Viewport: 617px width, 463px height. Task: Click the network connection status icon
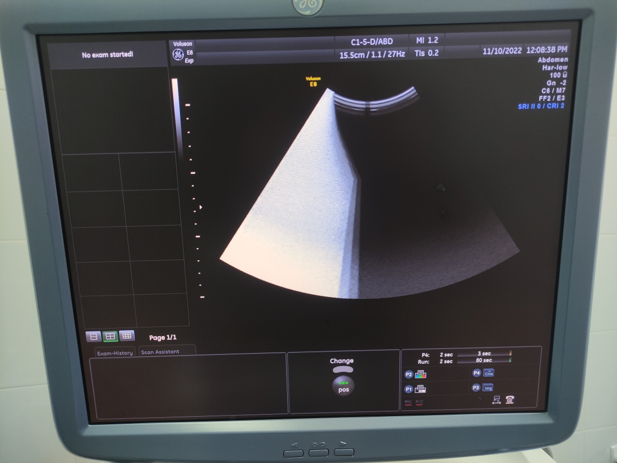pos(496,400)
